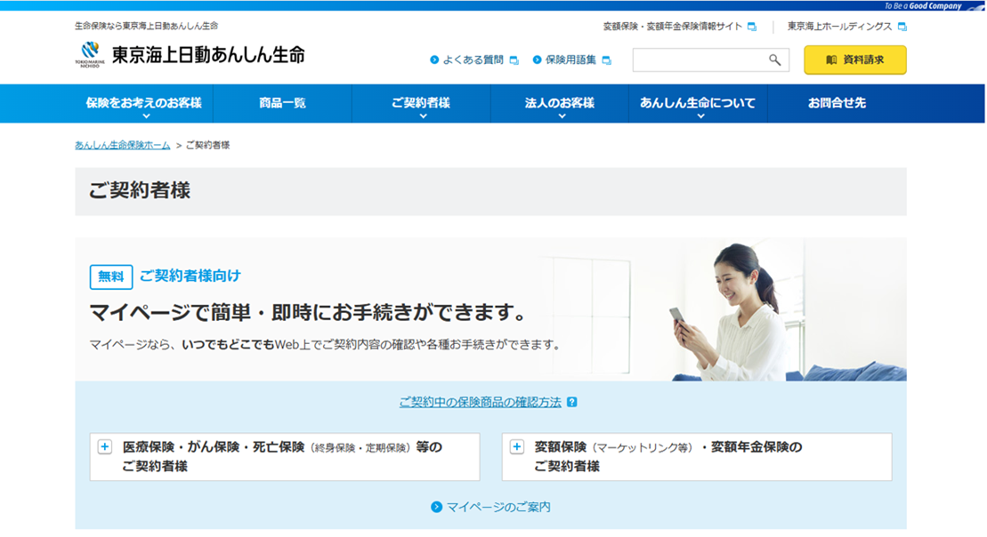Viewport: 987px width, 537px height.
Task: Click the arrow icon before よくある質問
Action: tap(434, 60)
